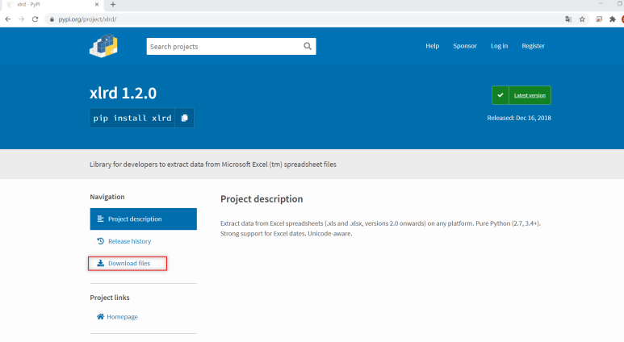Screen dimensions: 624x342
Task: Click the PyPI logo
Action: tap(103, 46)
